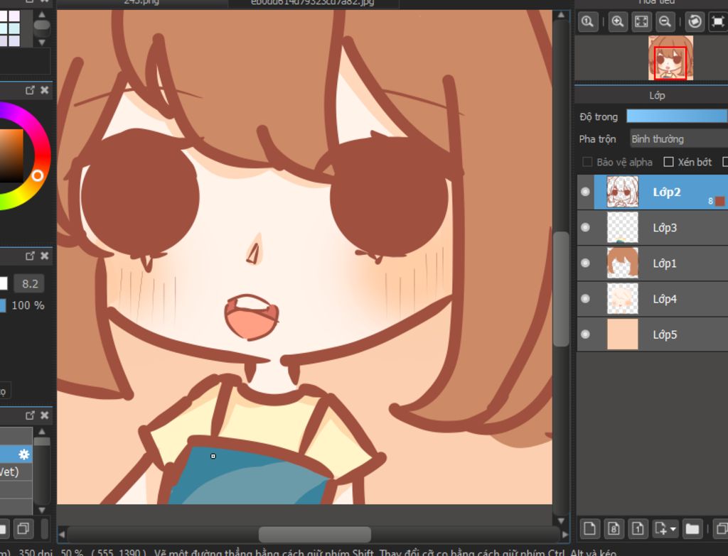Select the Lớp5 layer name
Screen dimensions: 728x556
click(665, 334)
